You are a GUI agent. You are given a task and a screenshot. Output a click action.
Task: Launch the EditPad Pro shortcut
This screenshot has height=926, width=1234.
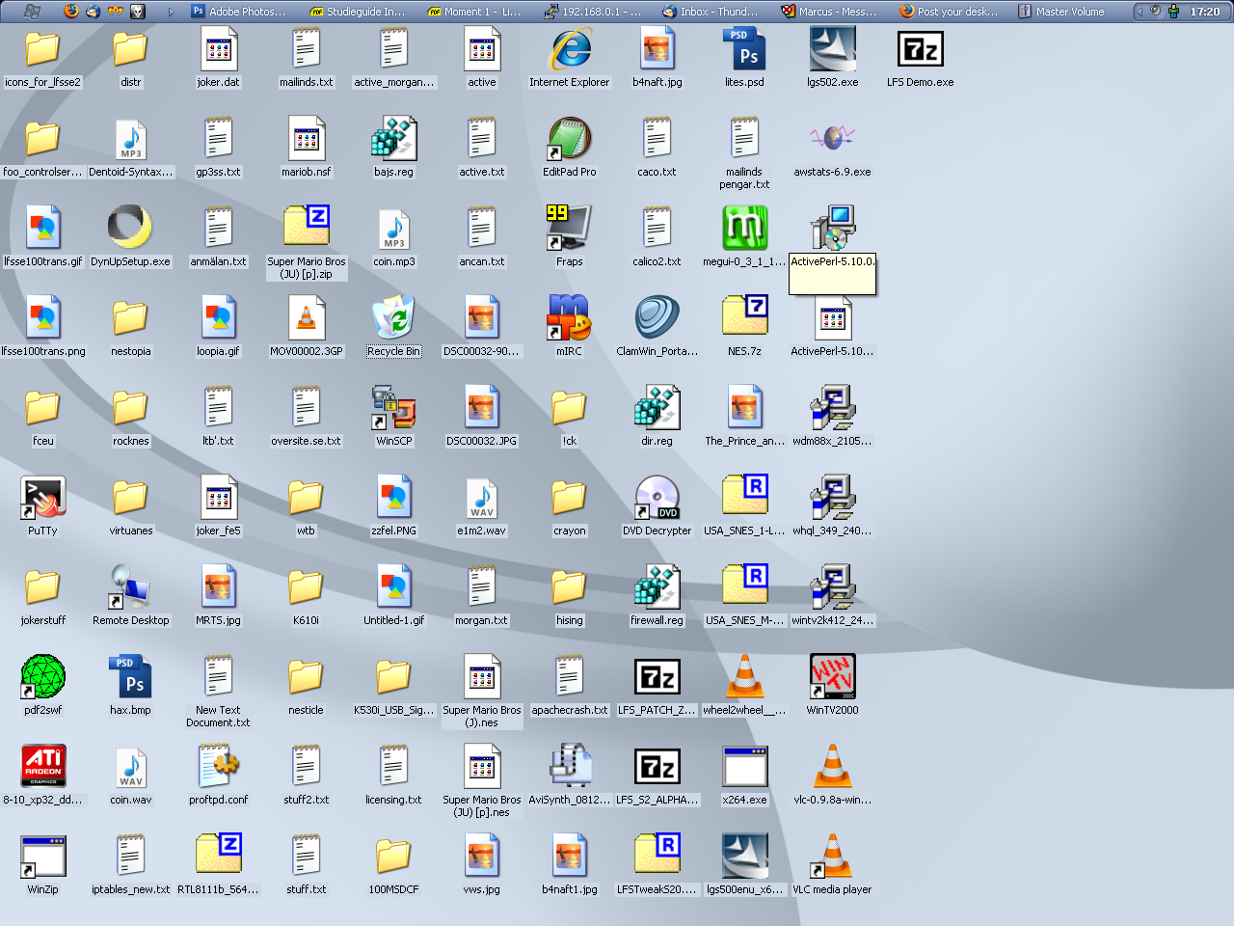click(569, 139)
